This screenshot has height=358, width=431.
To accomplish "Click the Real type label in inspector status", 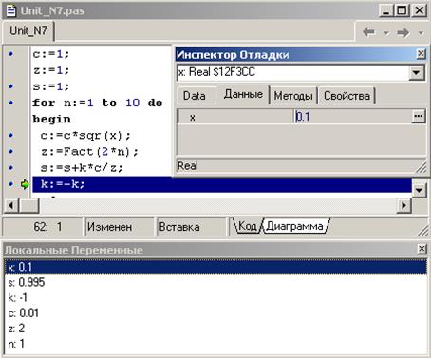I will 188,165.
